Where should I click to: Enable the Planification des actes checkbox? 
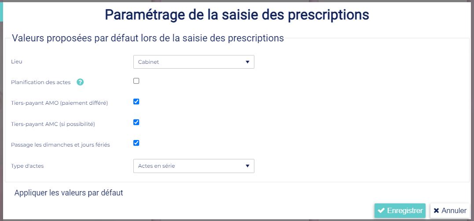pos(136,81)
